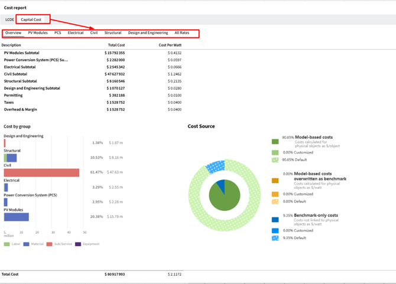Viewport: 396px width, 284px height.
Task: Open the Civil sub-tab
Action: point(94,33)
